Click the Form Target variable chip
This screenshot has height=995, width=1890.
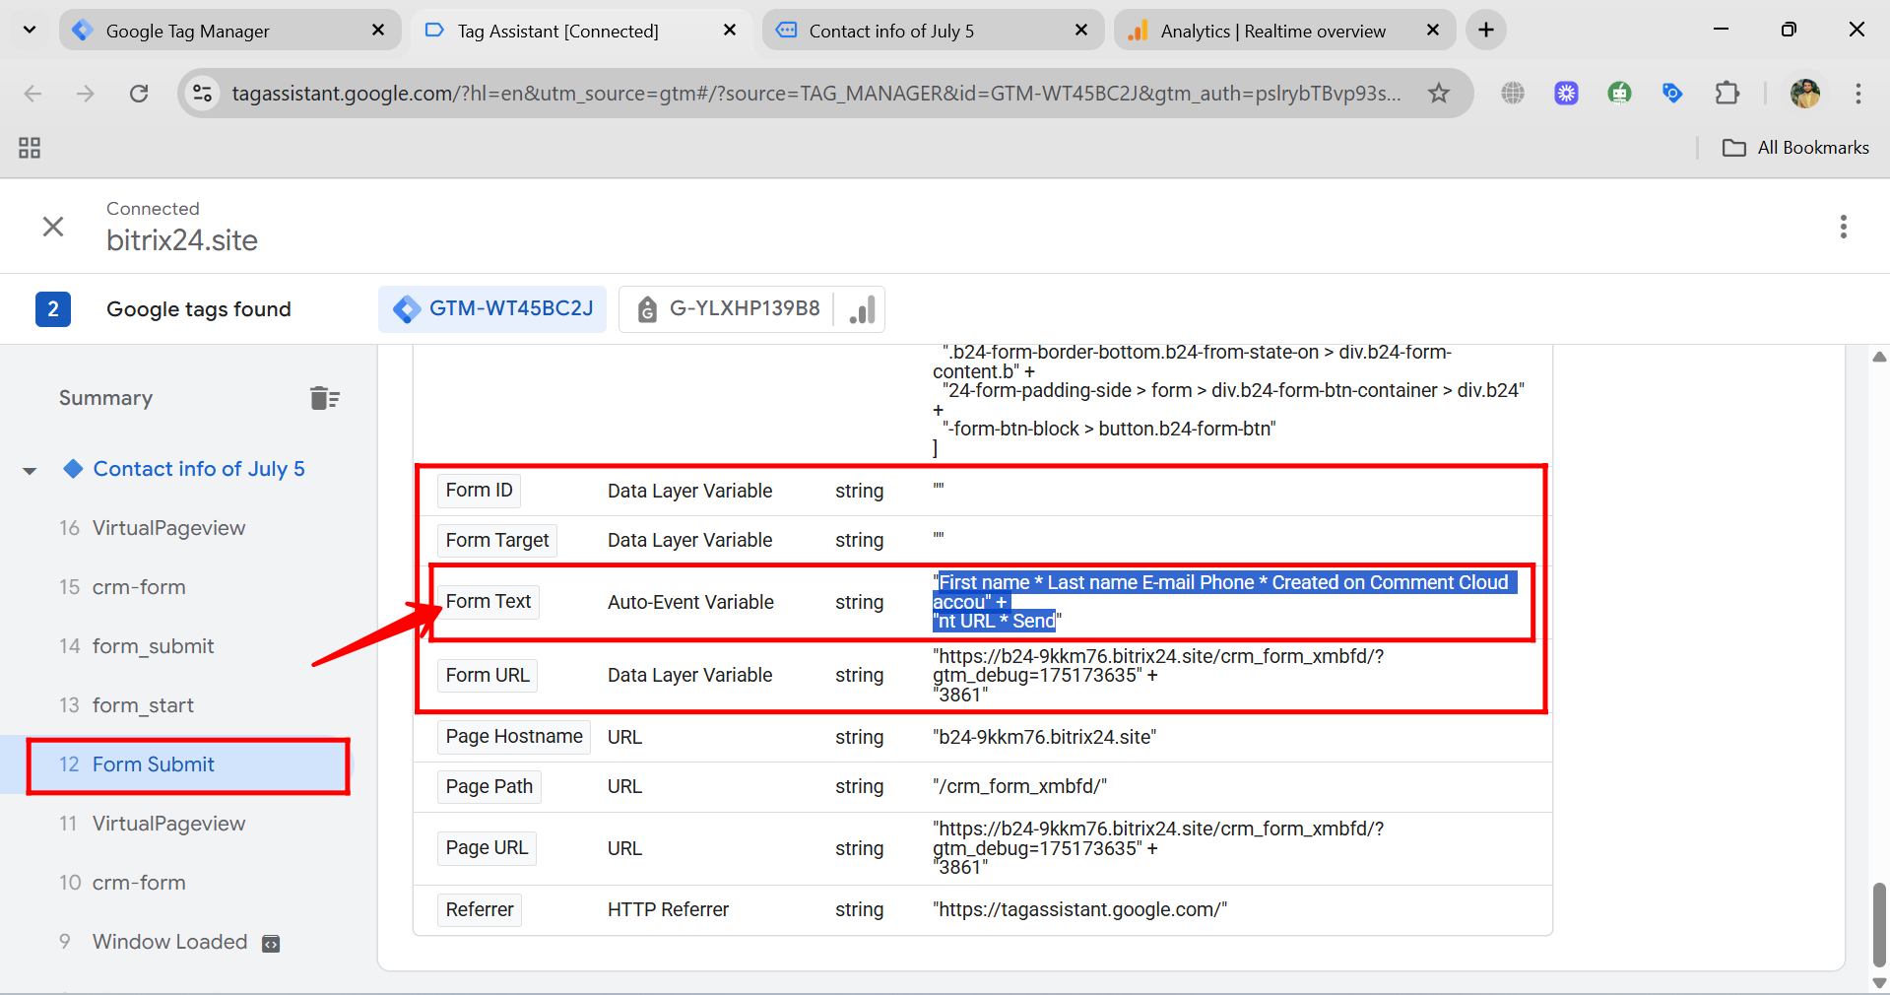pyautogui.click(x=497, y=540)
